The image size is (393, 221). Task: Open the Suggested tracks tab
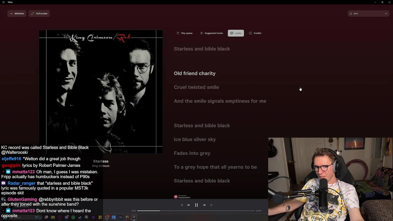point(212,33)
